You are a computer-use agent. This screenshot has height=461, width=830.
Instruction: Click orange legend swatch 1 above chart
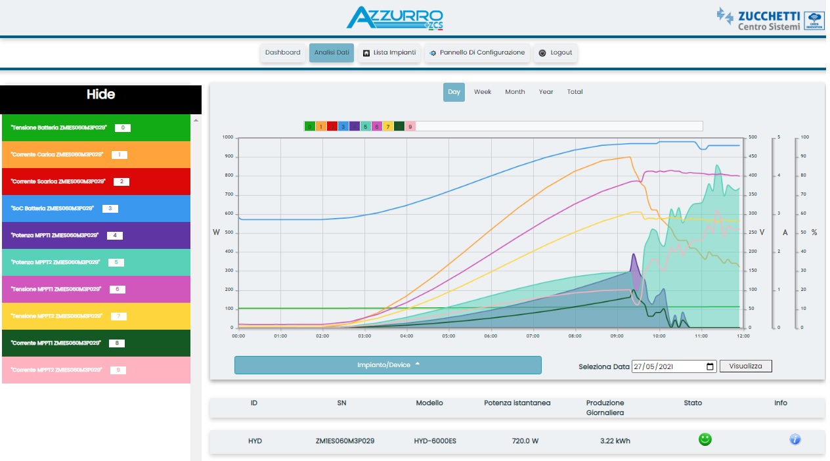pos(321,126)
